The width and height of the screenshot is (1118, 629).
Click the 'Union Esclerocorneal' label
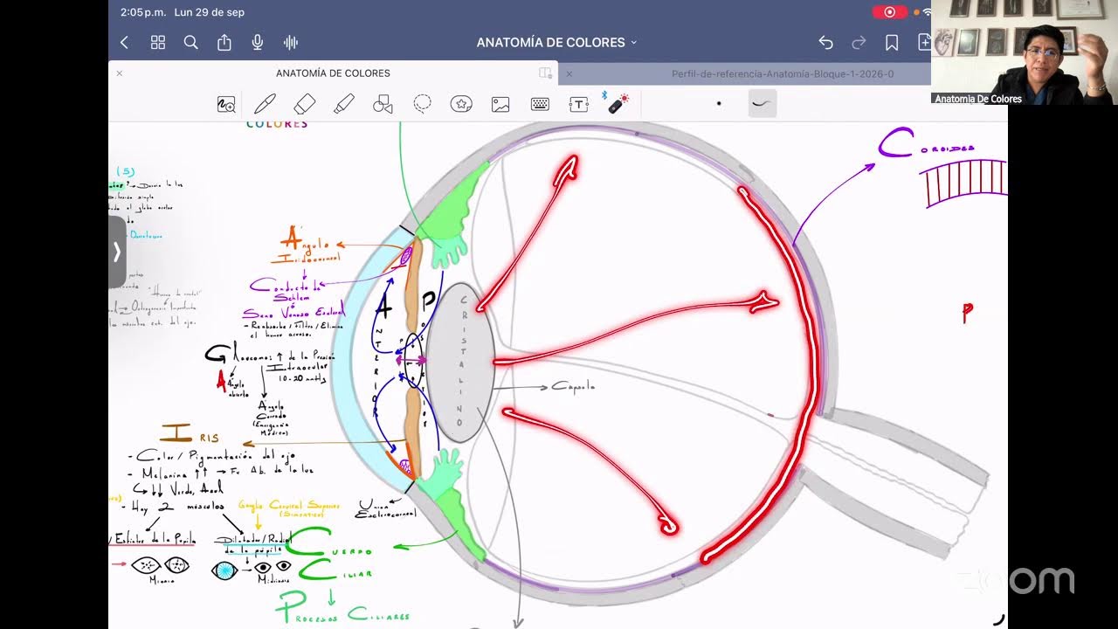pyautogui.click(x=389, y=509)
